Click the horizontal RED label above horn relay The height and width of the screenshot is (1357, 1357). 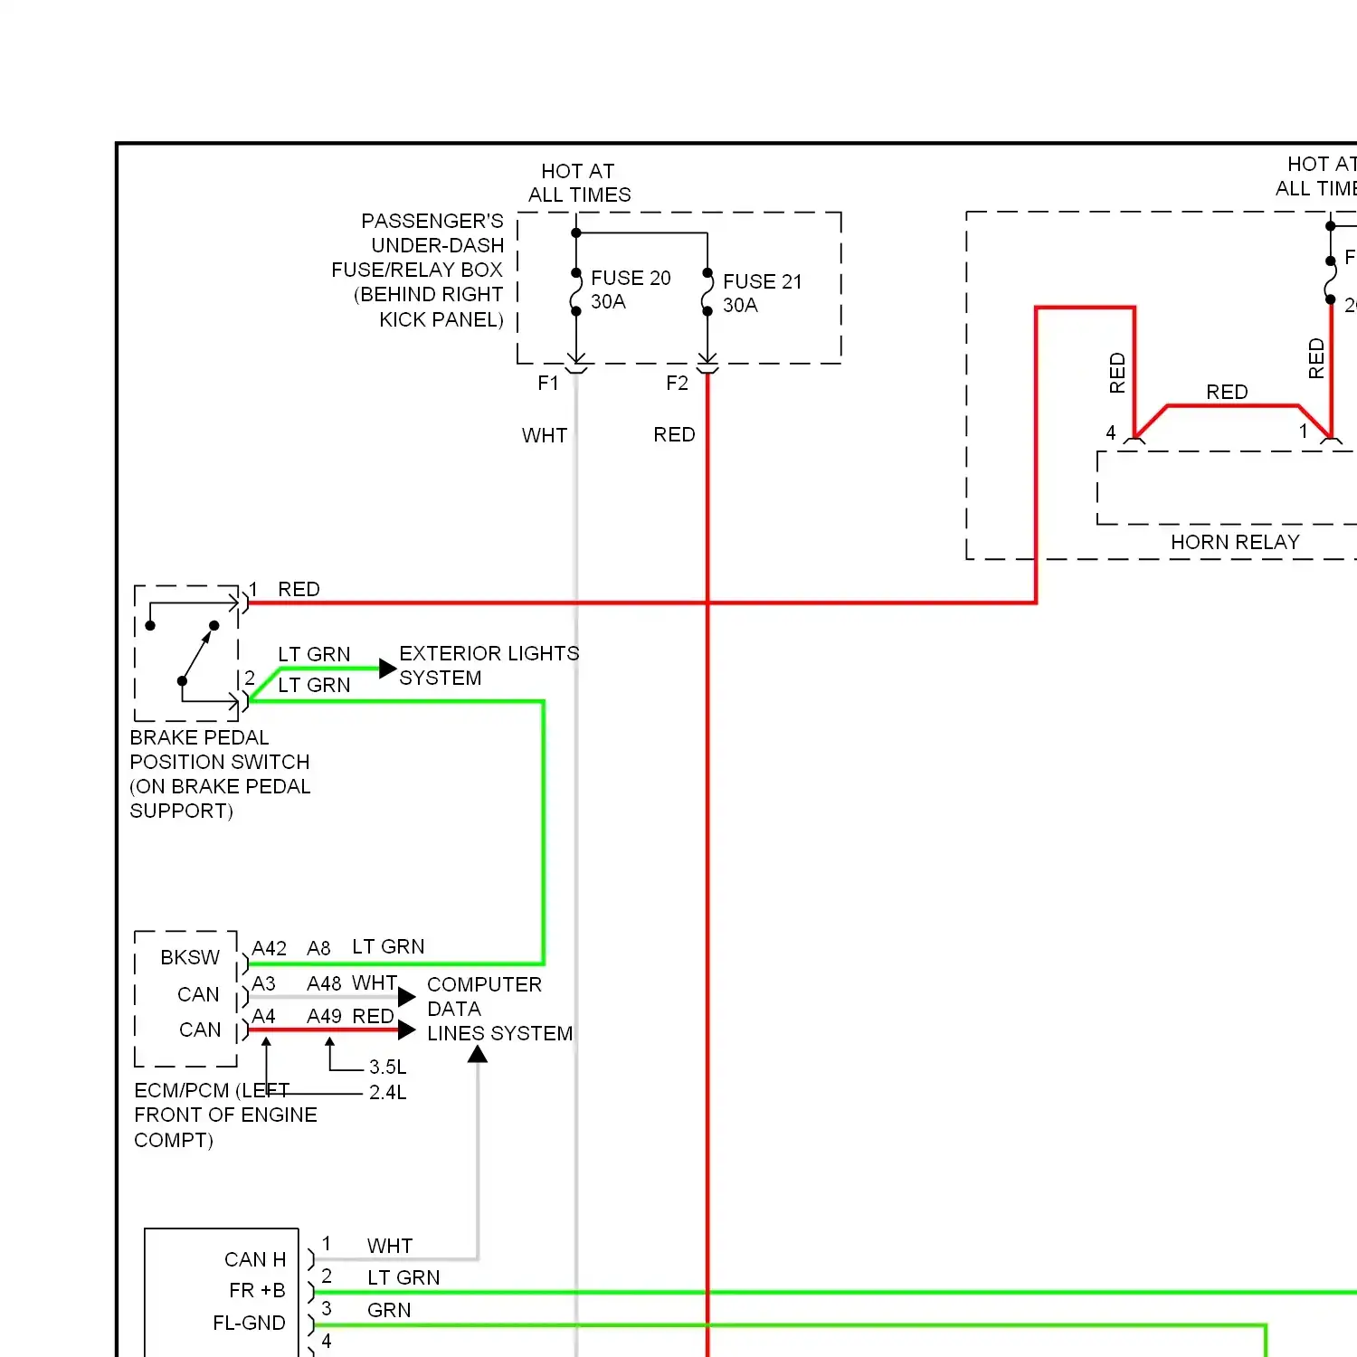1227,392
